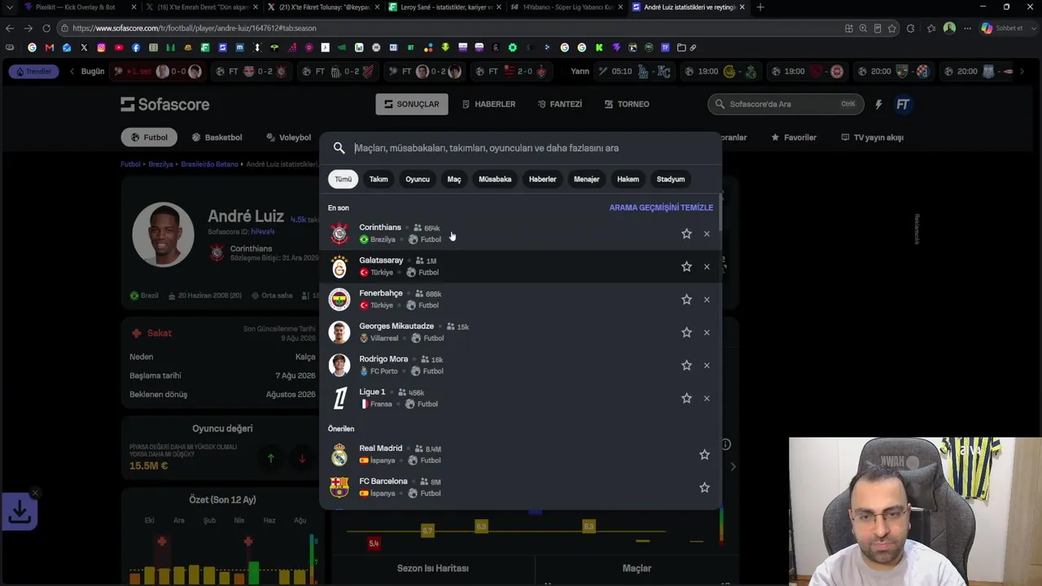Image resolution: width=1042 pixels, height=586 pixels.
Task: Click Arama Geçmişini Temizle link
Action: (661, 208)
